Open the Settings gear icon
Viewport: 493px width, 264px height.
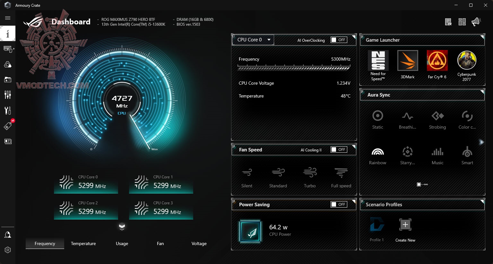(8, 250)
